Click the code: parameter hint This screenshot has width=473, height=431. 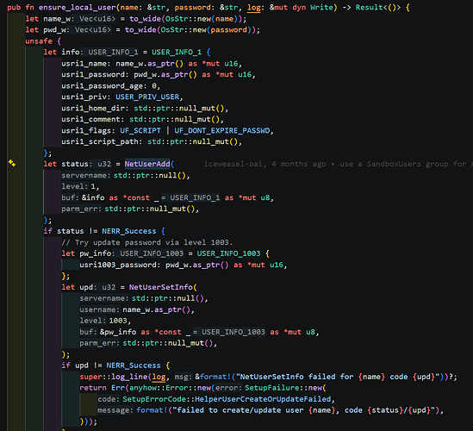tap(109, 399)
